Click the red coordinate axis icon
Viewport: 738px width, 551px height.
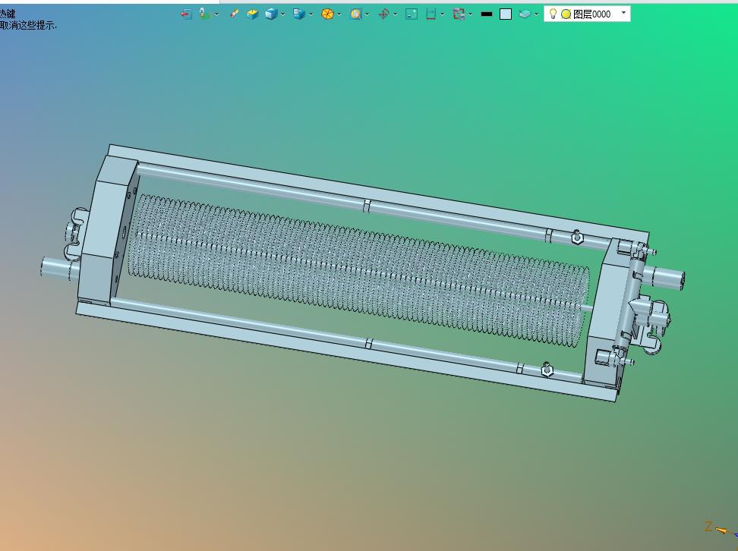383,14
